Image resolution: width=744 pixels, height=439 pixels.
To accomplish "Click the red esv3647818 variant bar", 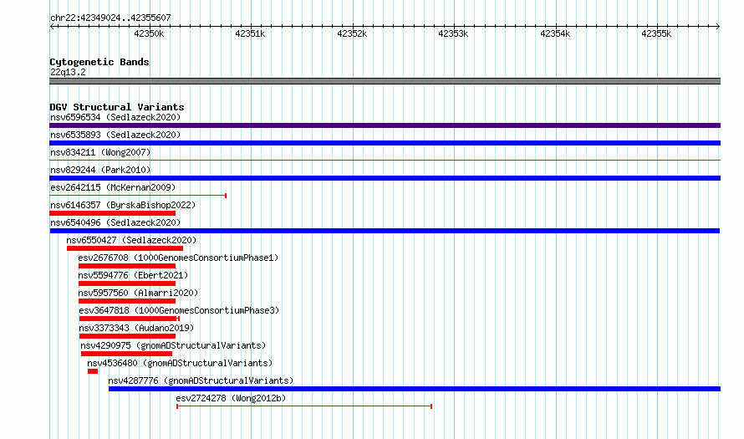I will (x=129, y=319).
